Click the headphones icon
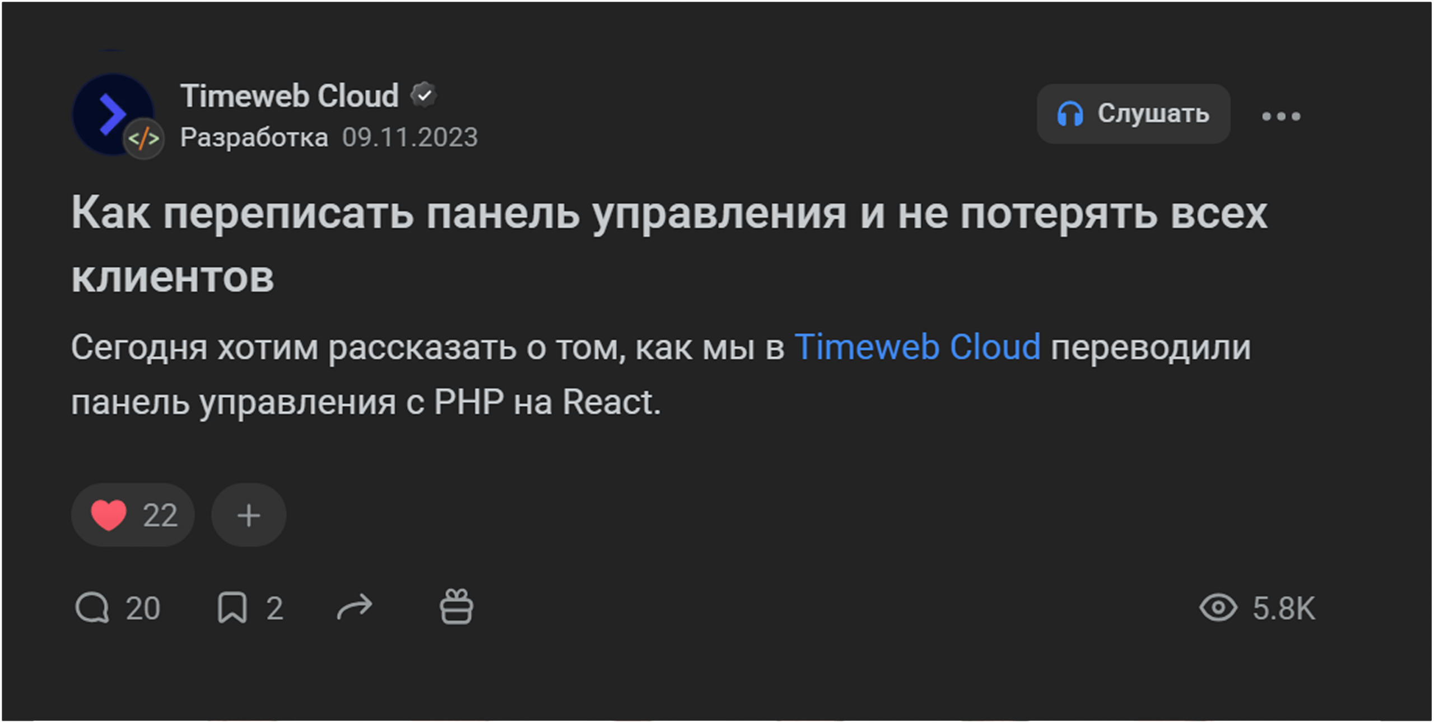Image resolution: width=1434 pixels, height=723 pixels. (1069, 114)
